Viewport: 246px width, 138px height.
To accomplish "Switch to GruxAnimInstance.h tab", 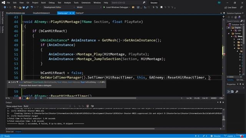I will click(x=42, y=13).
